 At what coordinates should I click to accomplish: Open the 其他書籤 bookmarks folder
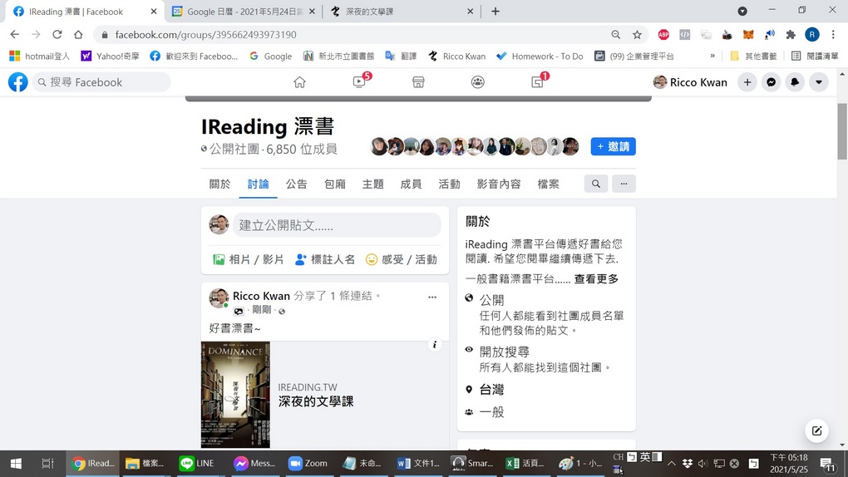tap(753, 56)
